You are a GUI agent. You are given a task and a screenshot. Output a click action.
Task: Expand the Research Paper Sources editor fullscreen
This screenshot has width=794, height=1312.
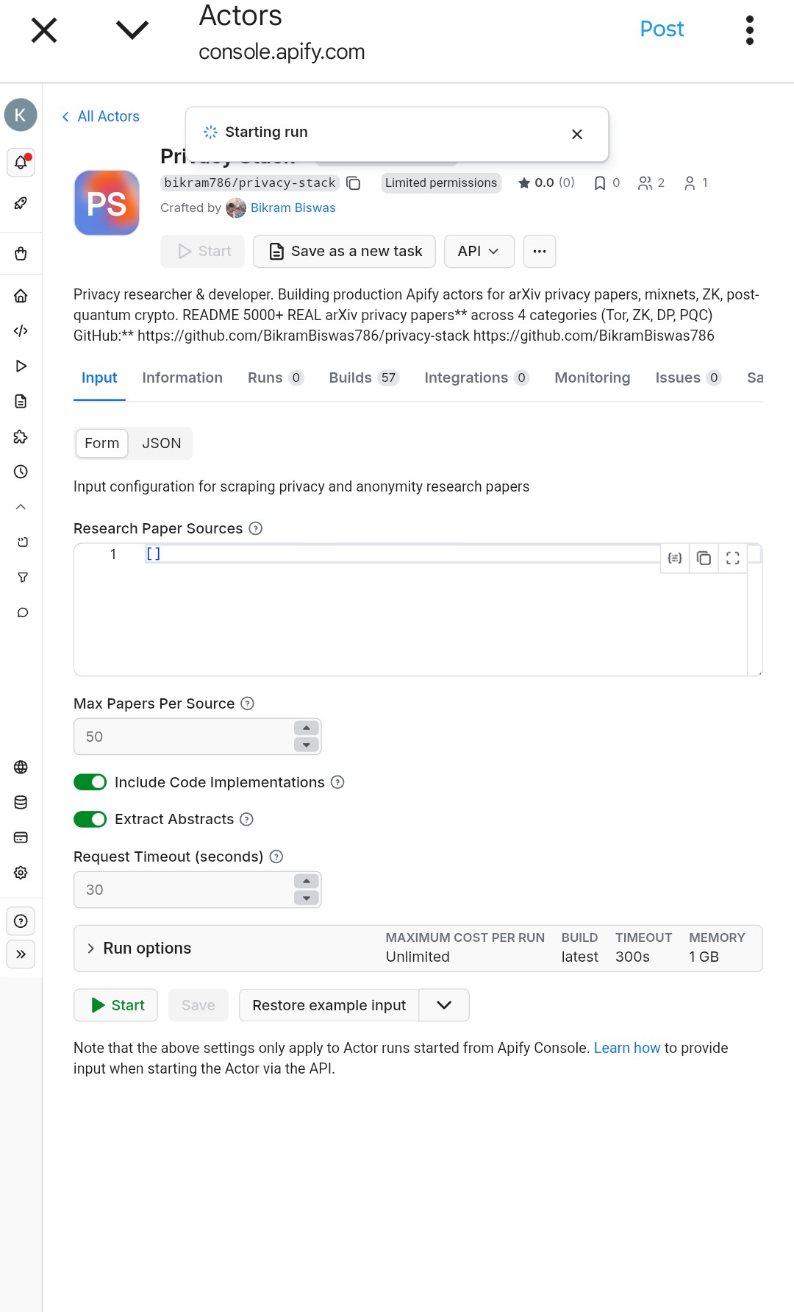click(732, 558)
